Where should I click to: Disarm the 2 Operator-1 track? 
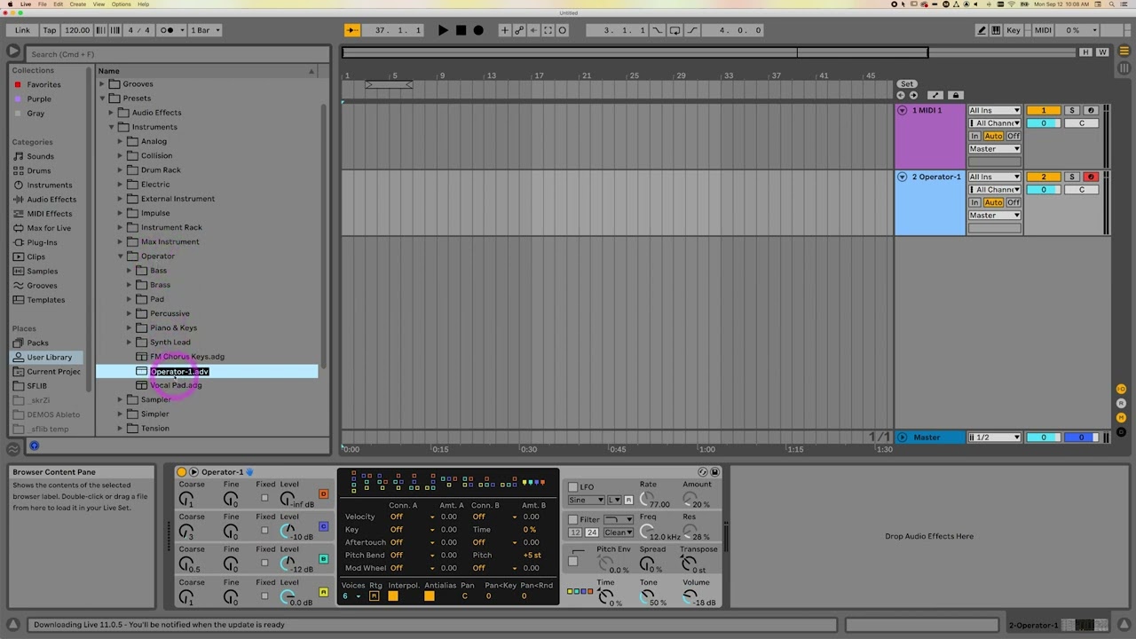(x=1091, y=177)
